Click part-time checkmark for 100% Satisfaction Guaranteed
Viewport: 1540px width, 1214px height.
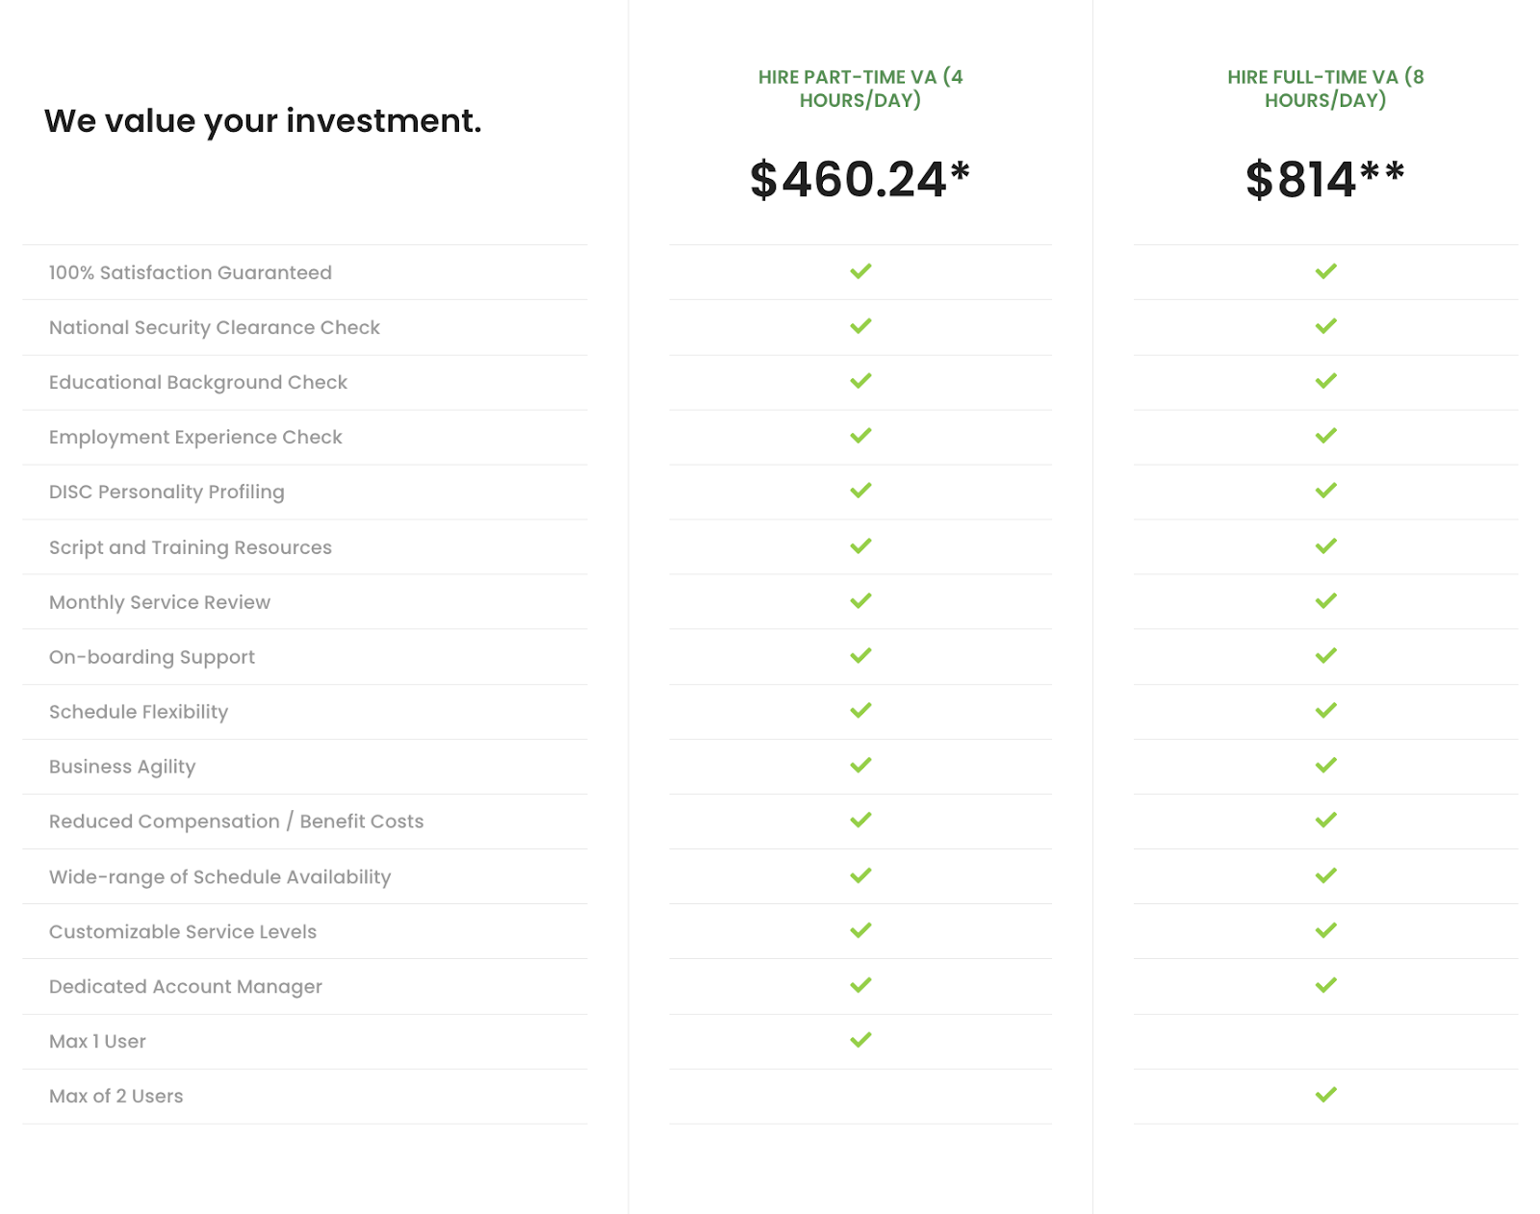[860, 271]
